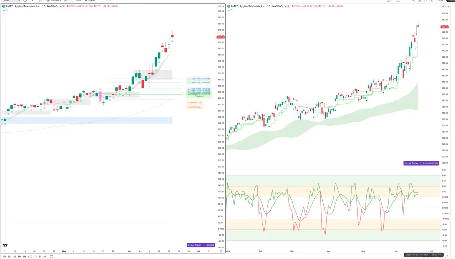Select the 1D time range

(4, 256)
